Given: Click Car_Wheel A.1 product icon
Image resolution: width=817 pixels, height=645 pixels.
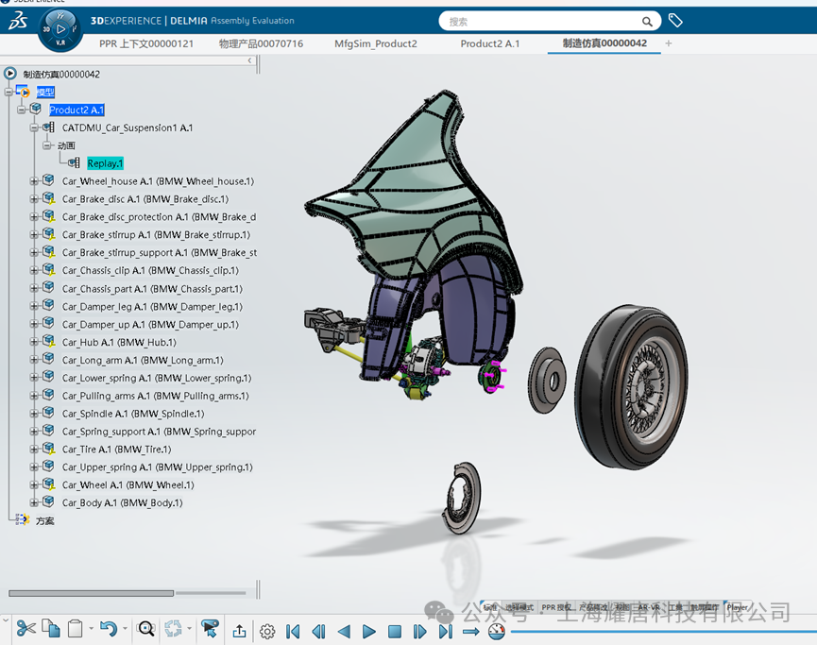Looking at the screenshot, I should pyautogui.click(x=49, y=484).
